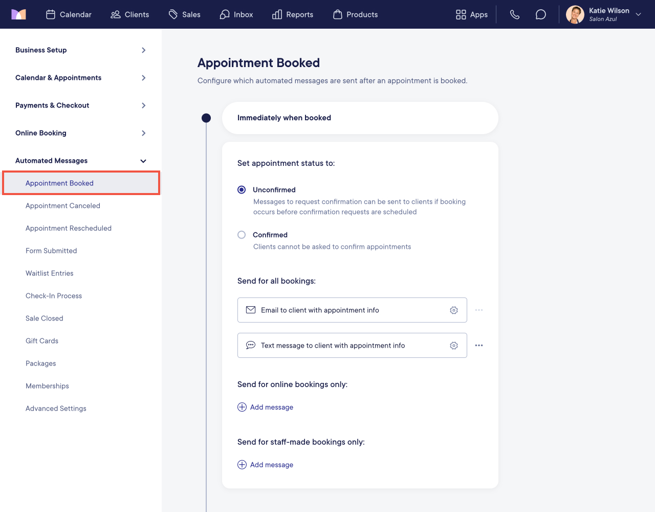The image size is (655, 512).
Task: Open the Reports menu item
Action: click(293, 14)
